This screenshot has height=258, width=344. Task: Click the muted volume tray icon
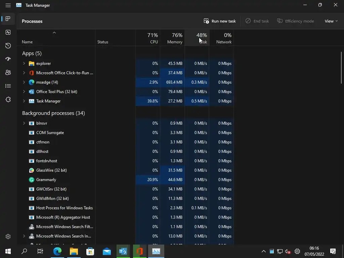pos(288,251)
